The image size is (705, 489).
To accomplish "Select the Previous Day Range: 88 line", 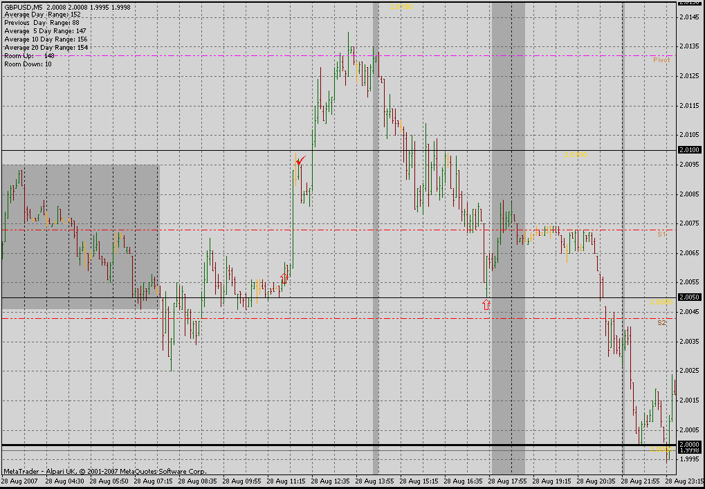I will [42, 22].
